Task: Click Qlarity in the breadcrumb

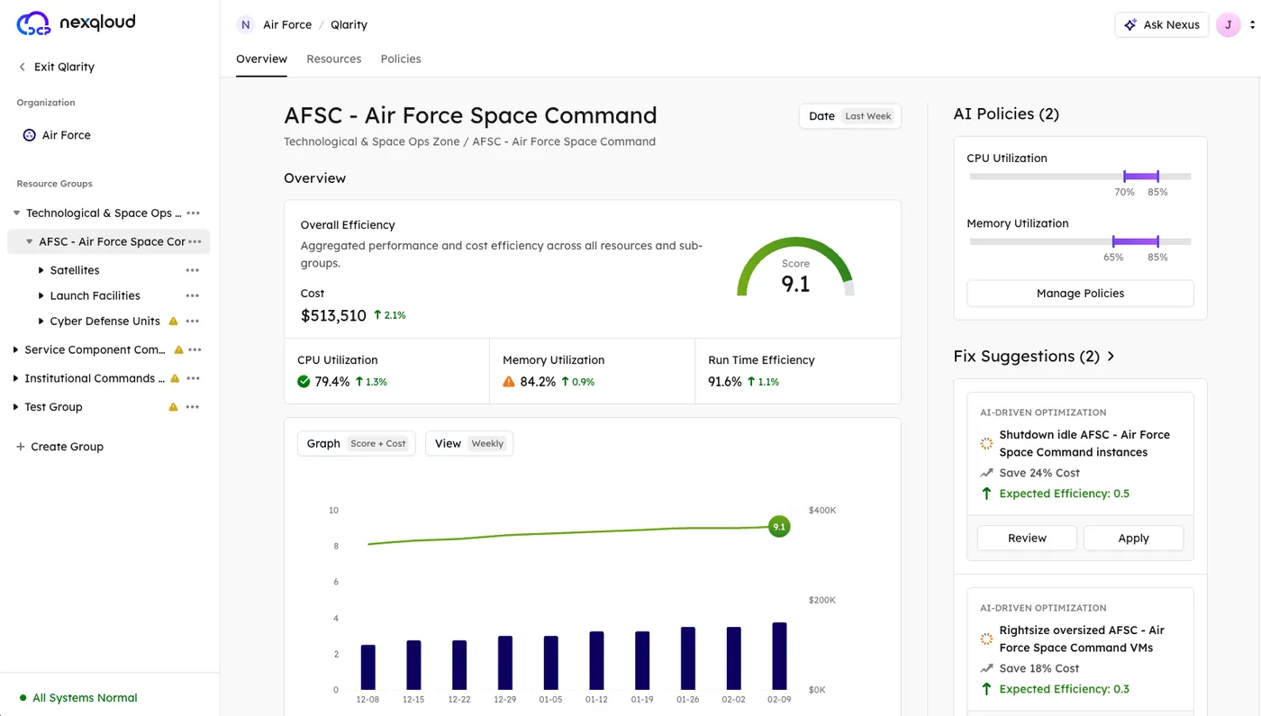Action: [x=349, y=24]
